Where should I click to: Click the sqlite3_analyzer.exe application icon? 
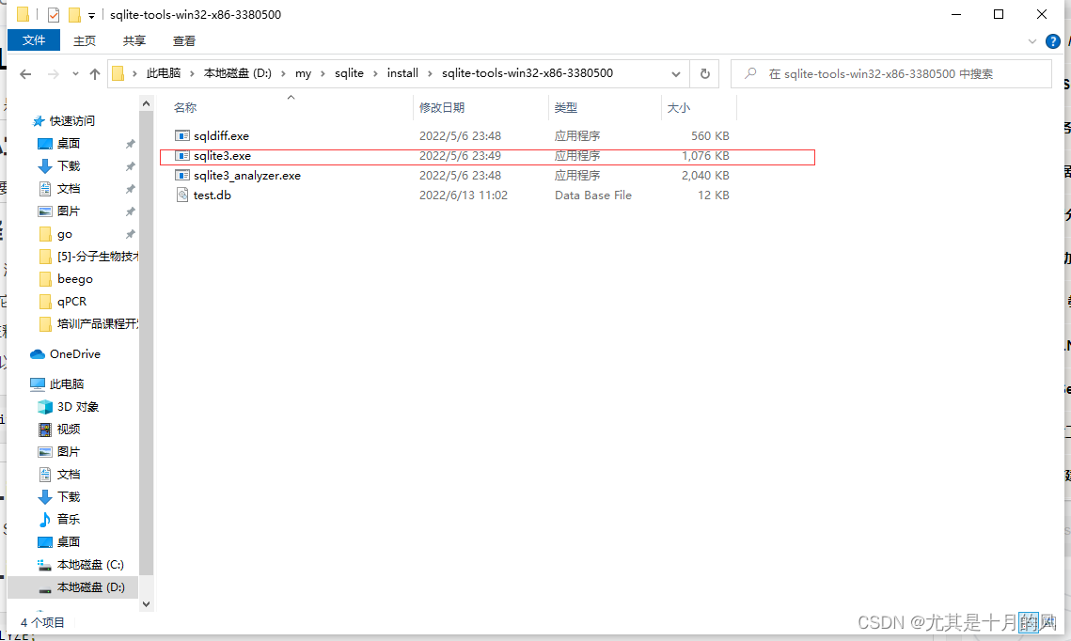(x=181, y=176)
